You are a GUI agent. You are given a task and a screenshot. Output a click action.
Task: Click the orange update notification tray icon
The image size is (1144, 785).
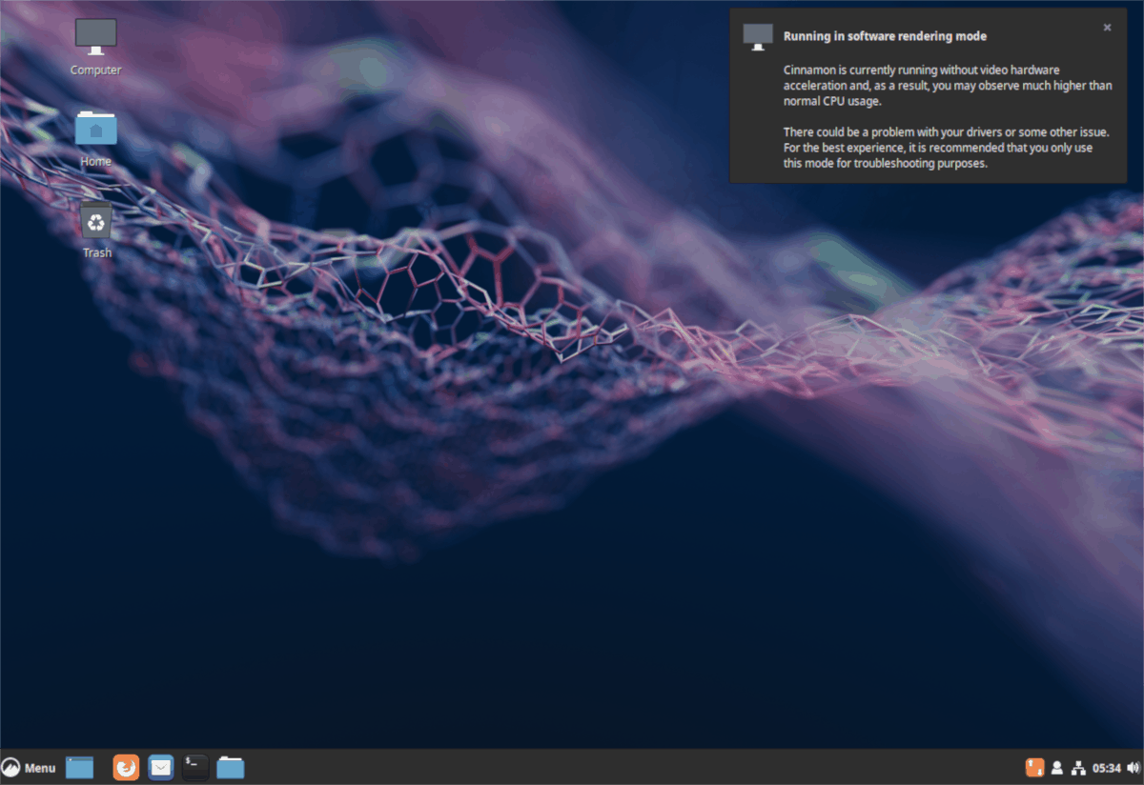tap(1034, 768)
